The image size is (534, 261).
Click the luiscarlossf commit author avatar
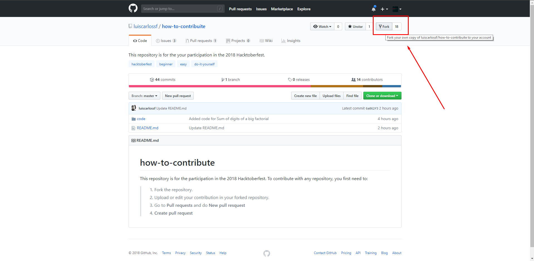pyautogui.click(x=134, y=108)
